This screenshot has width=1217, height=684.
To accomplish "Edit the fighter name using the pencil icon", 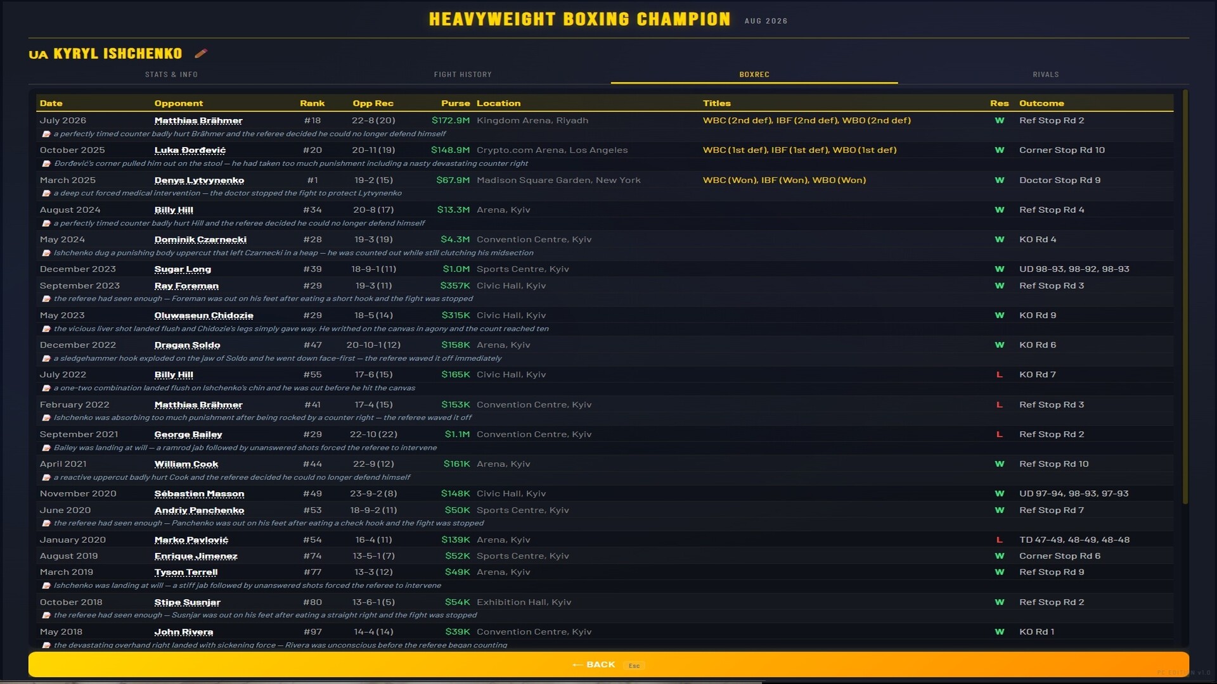I will 201,54.
